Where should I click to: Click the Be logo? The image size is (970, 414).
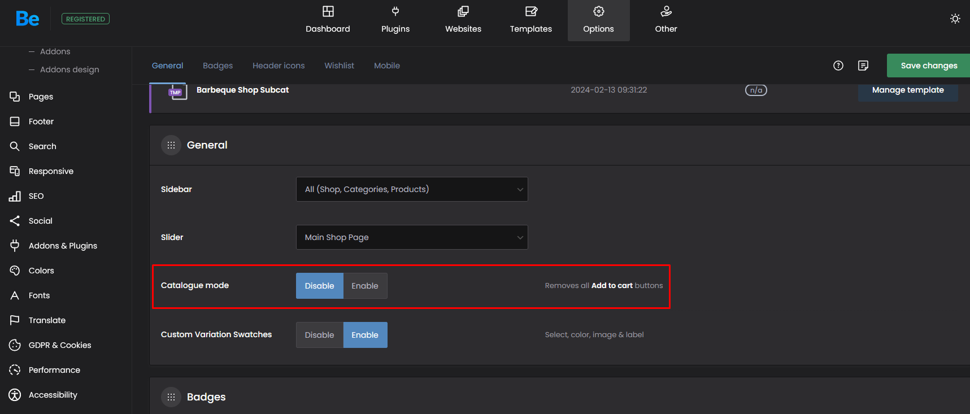click(27, 19)
